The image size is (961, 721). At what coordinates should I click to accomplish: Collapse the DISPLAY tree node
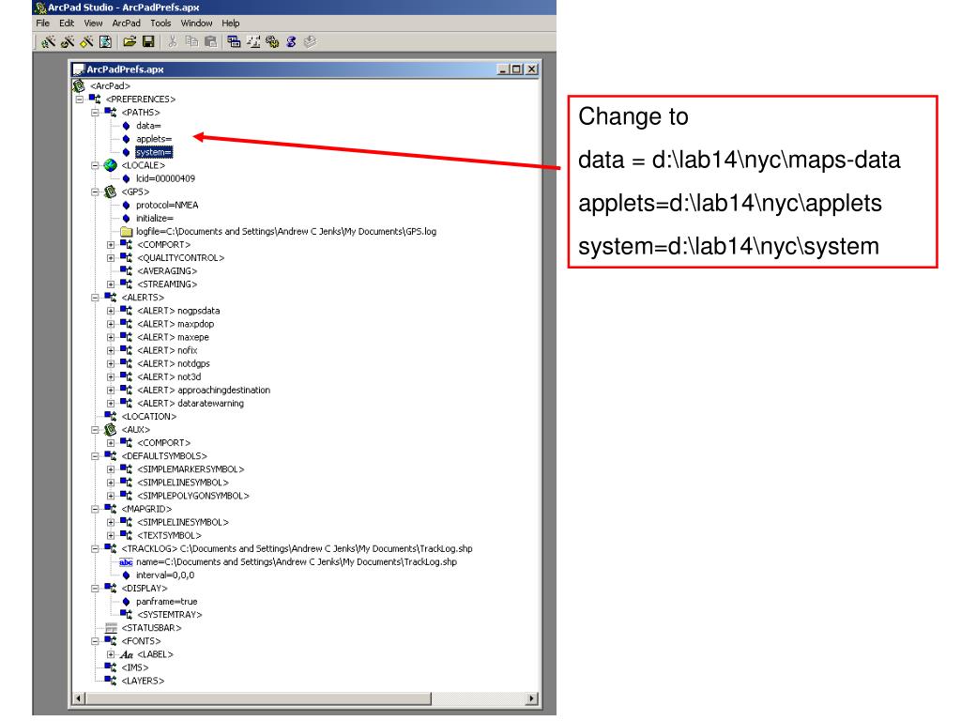pyautogui.click(x=95, y=589)
